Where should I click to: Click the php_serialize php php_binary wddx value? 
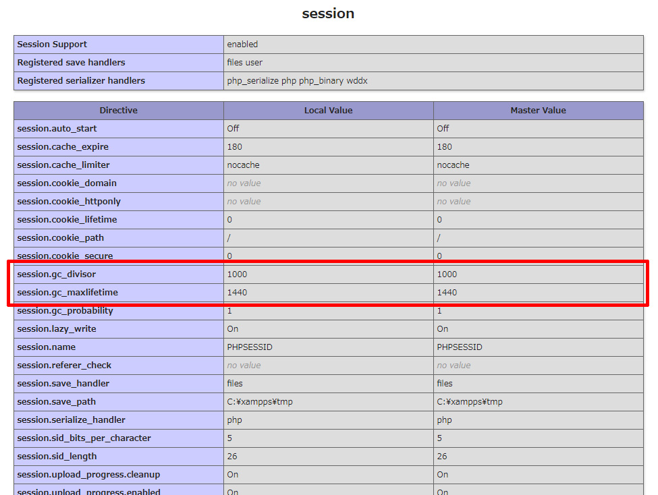click(297, 81)
